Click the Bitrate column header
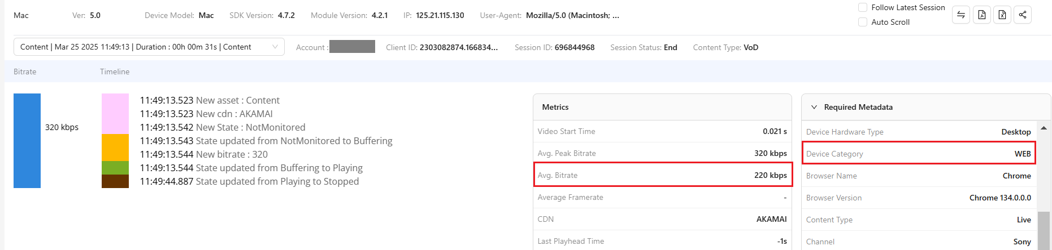 (x=25, y=72)
